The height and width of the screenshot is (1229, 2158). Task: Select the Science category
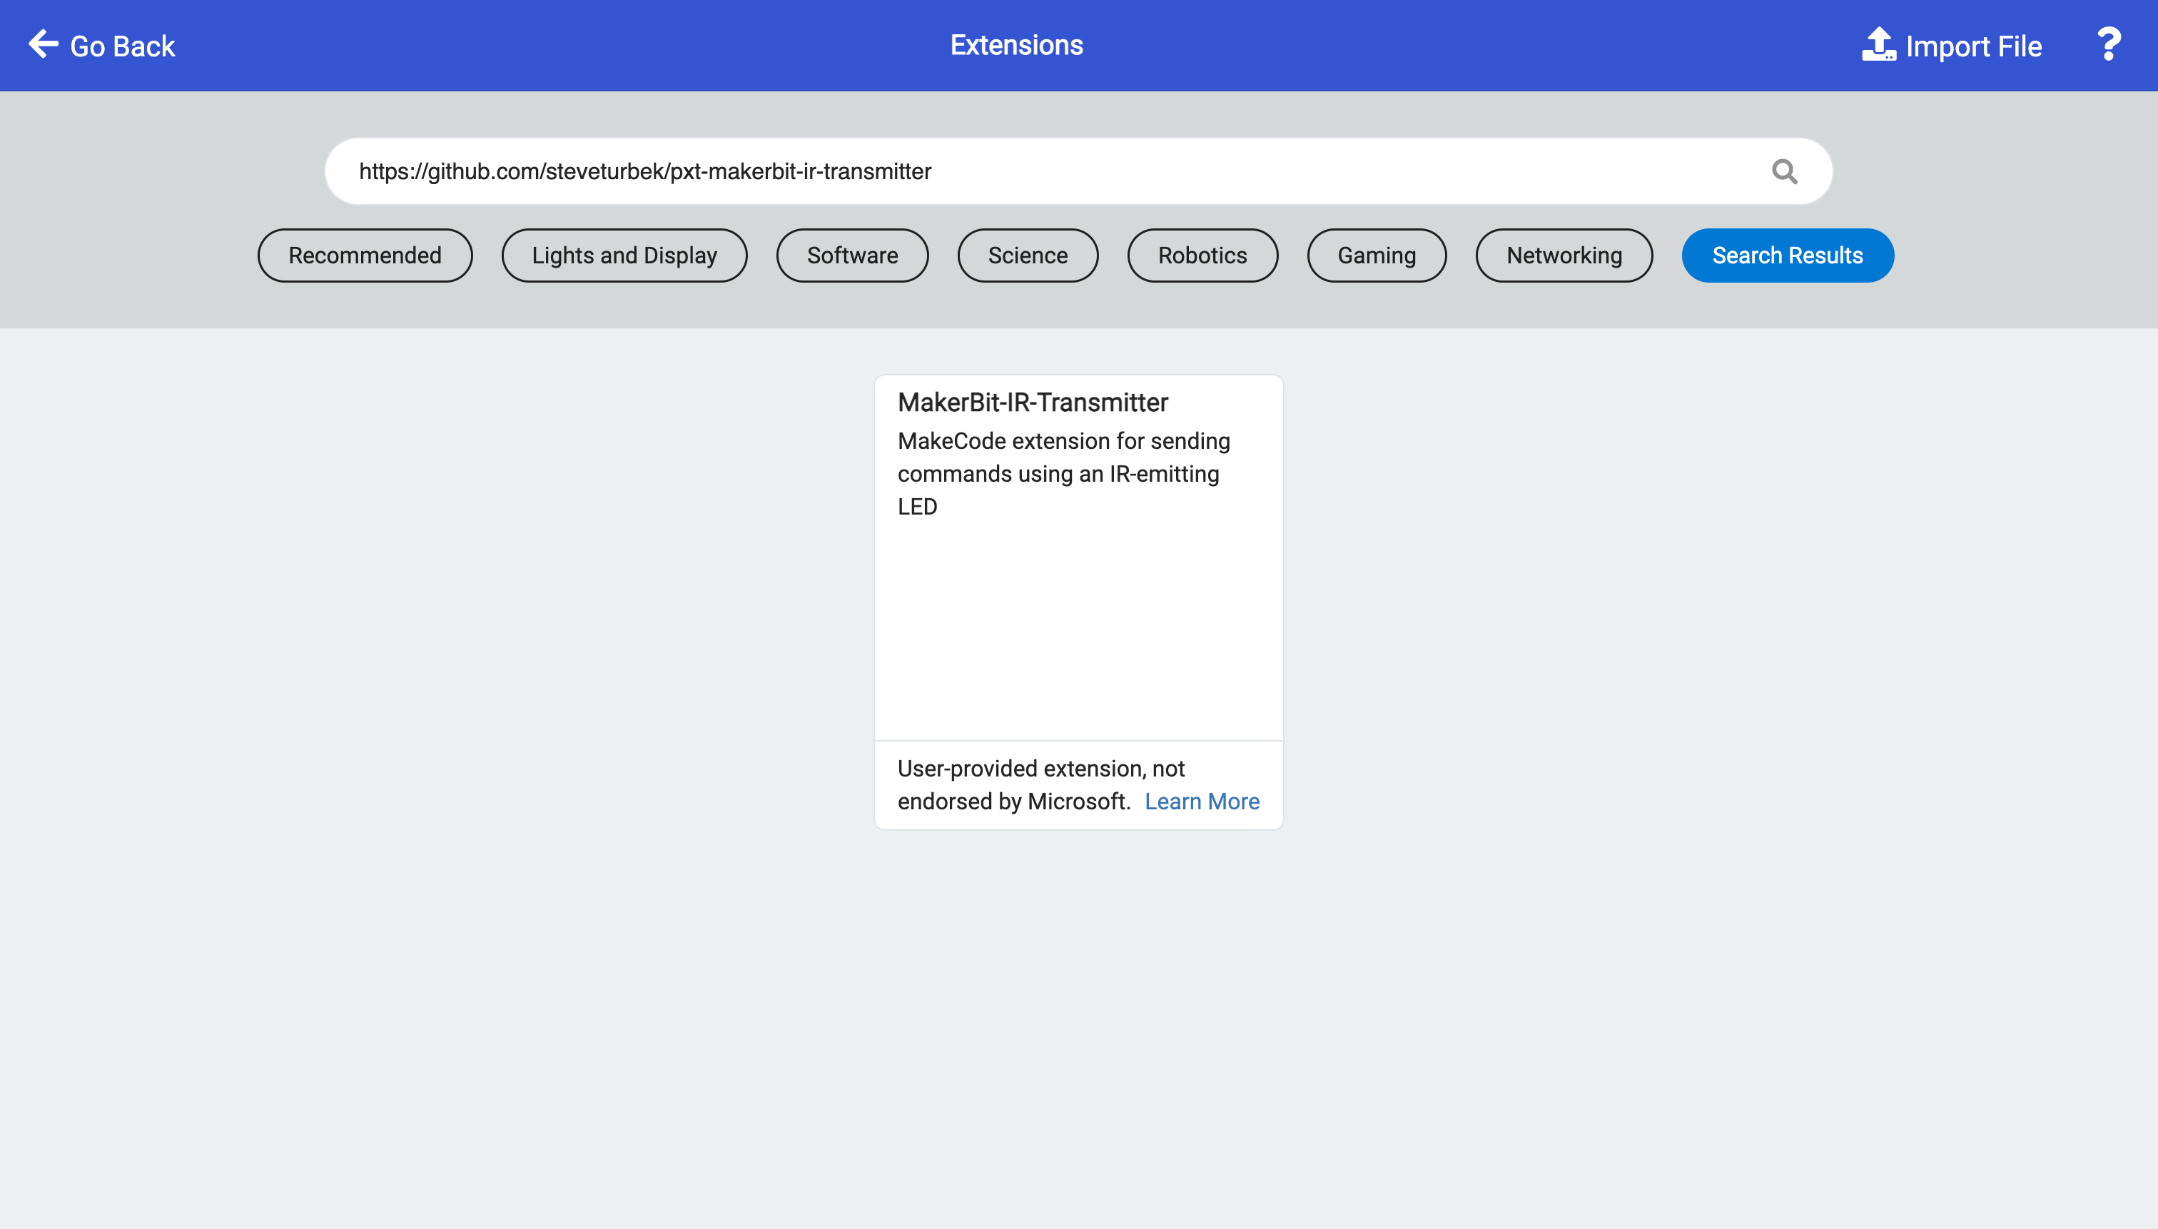1028,255
